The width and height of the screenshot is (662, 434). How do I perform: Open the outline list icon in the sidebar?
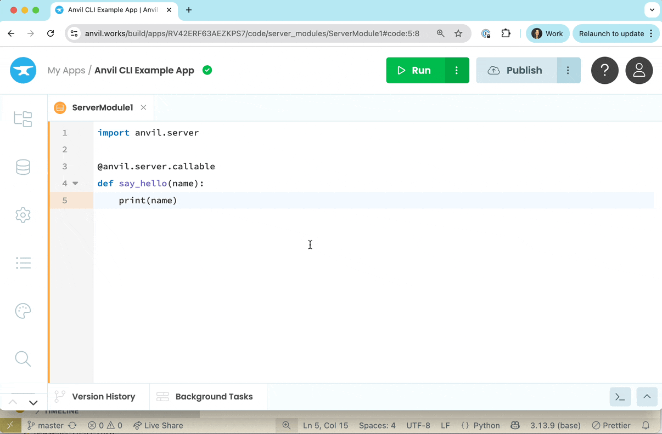(23, 263)
